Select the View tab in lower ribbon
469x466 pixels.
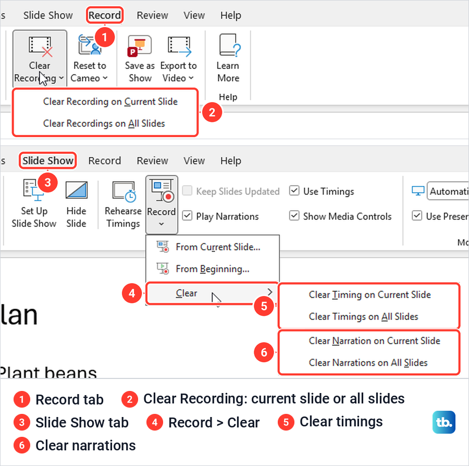click(194, 161)
